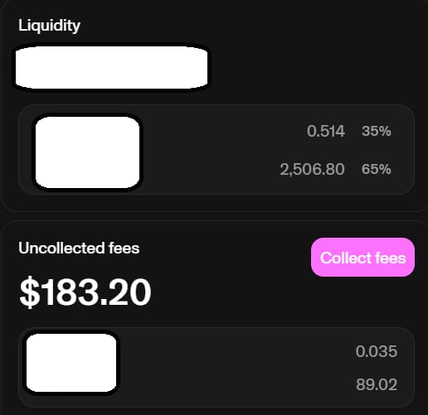Click the 35% allocation label

[377, 131]
